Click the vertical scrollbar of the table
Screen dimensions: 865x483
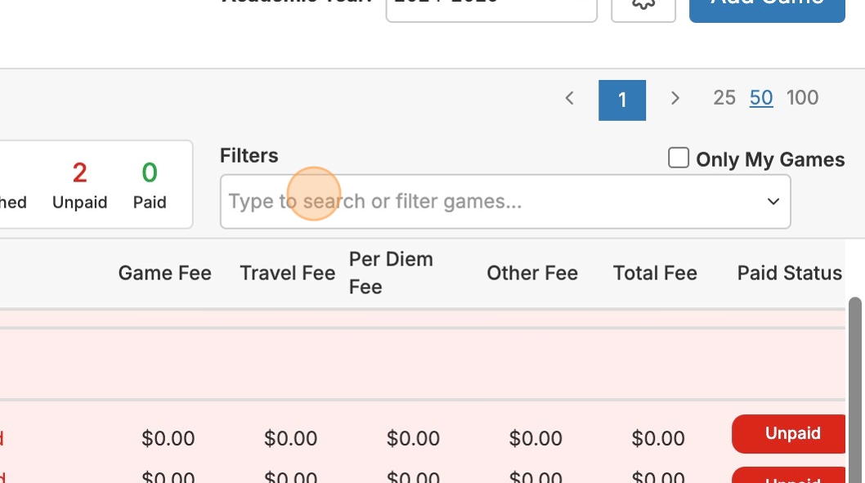point(855,384)
